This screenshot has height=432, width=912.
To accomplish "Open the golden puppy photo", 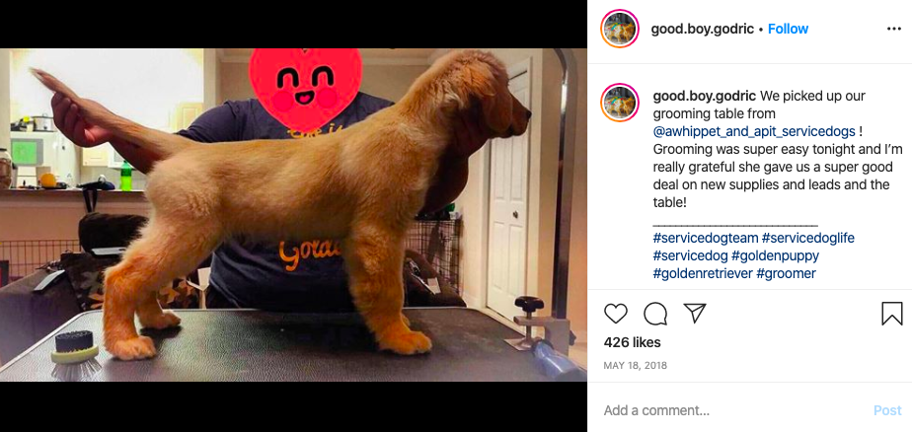I will pyautogui.click(x=293, y=215).
